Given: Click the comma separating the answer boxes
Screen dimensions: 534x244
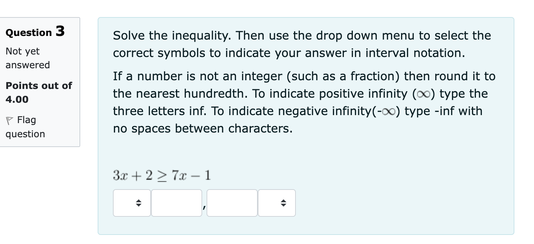Looking at the screenshot, I should click(204, 207).
